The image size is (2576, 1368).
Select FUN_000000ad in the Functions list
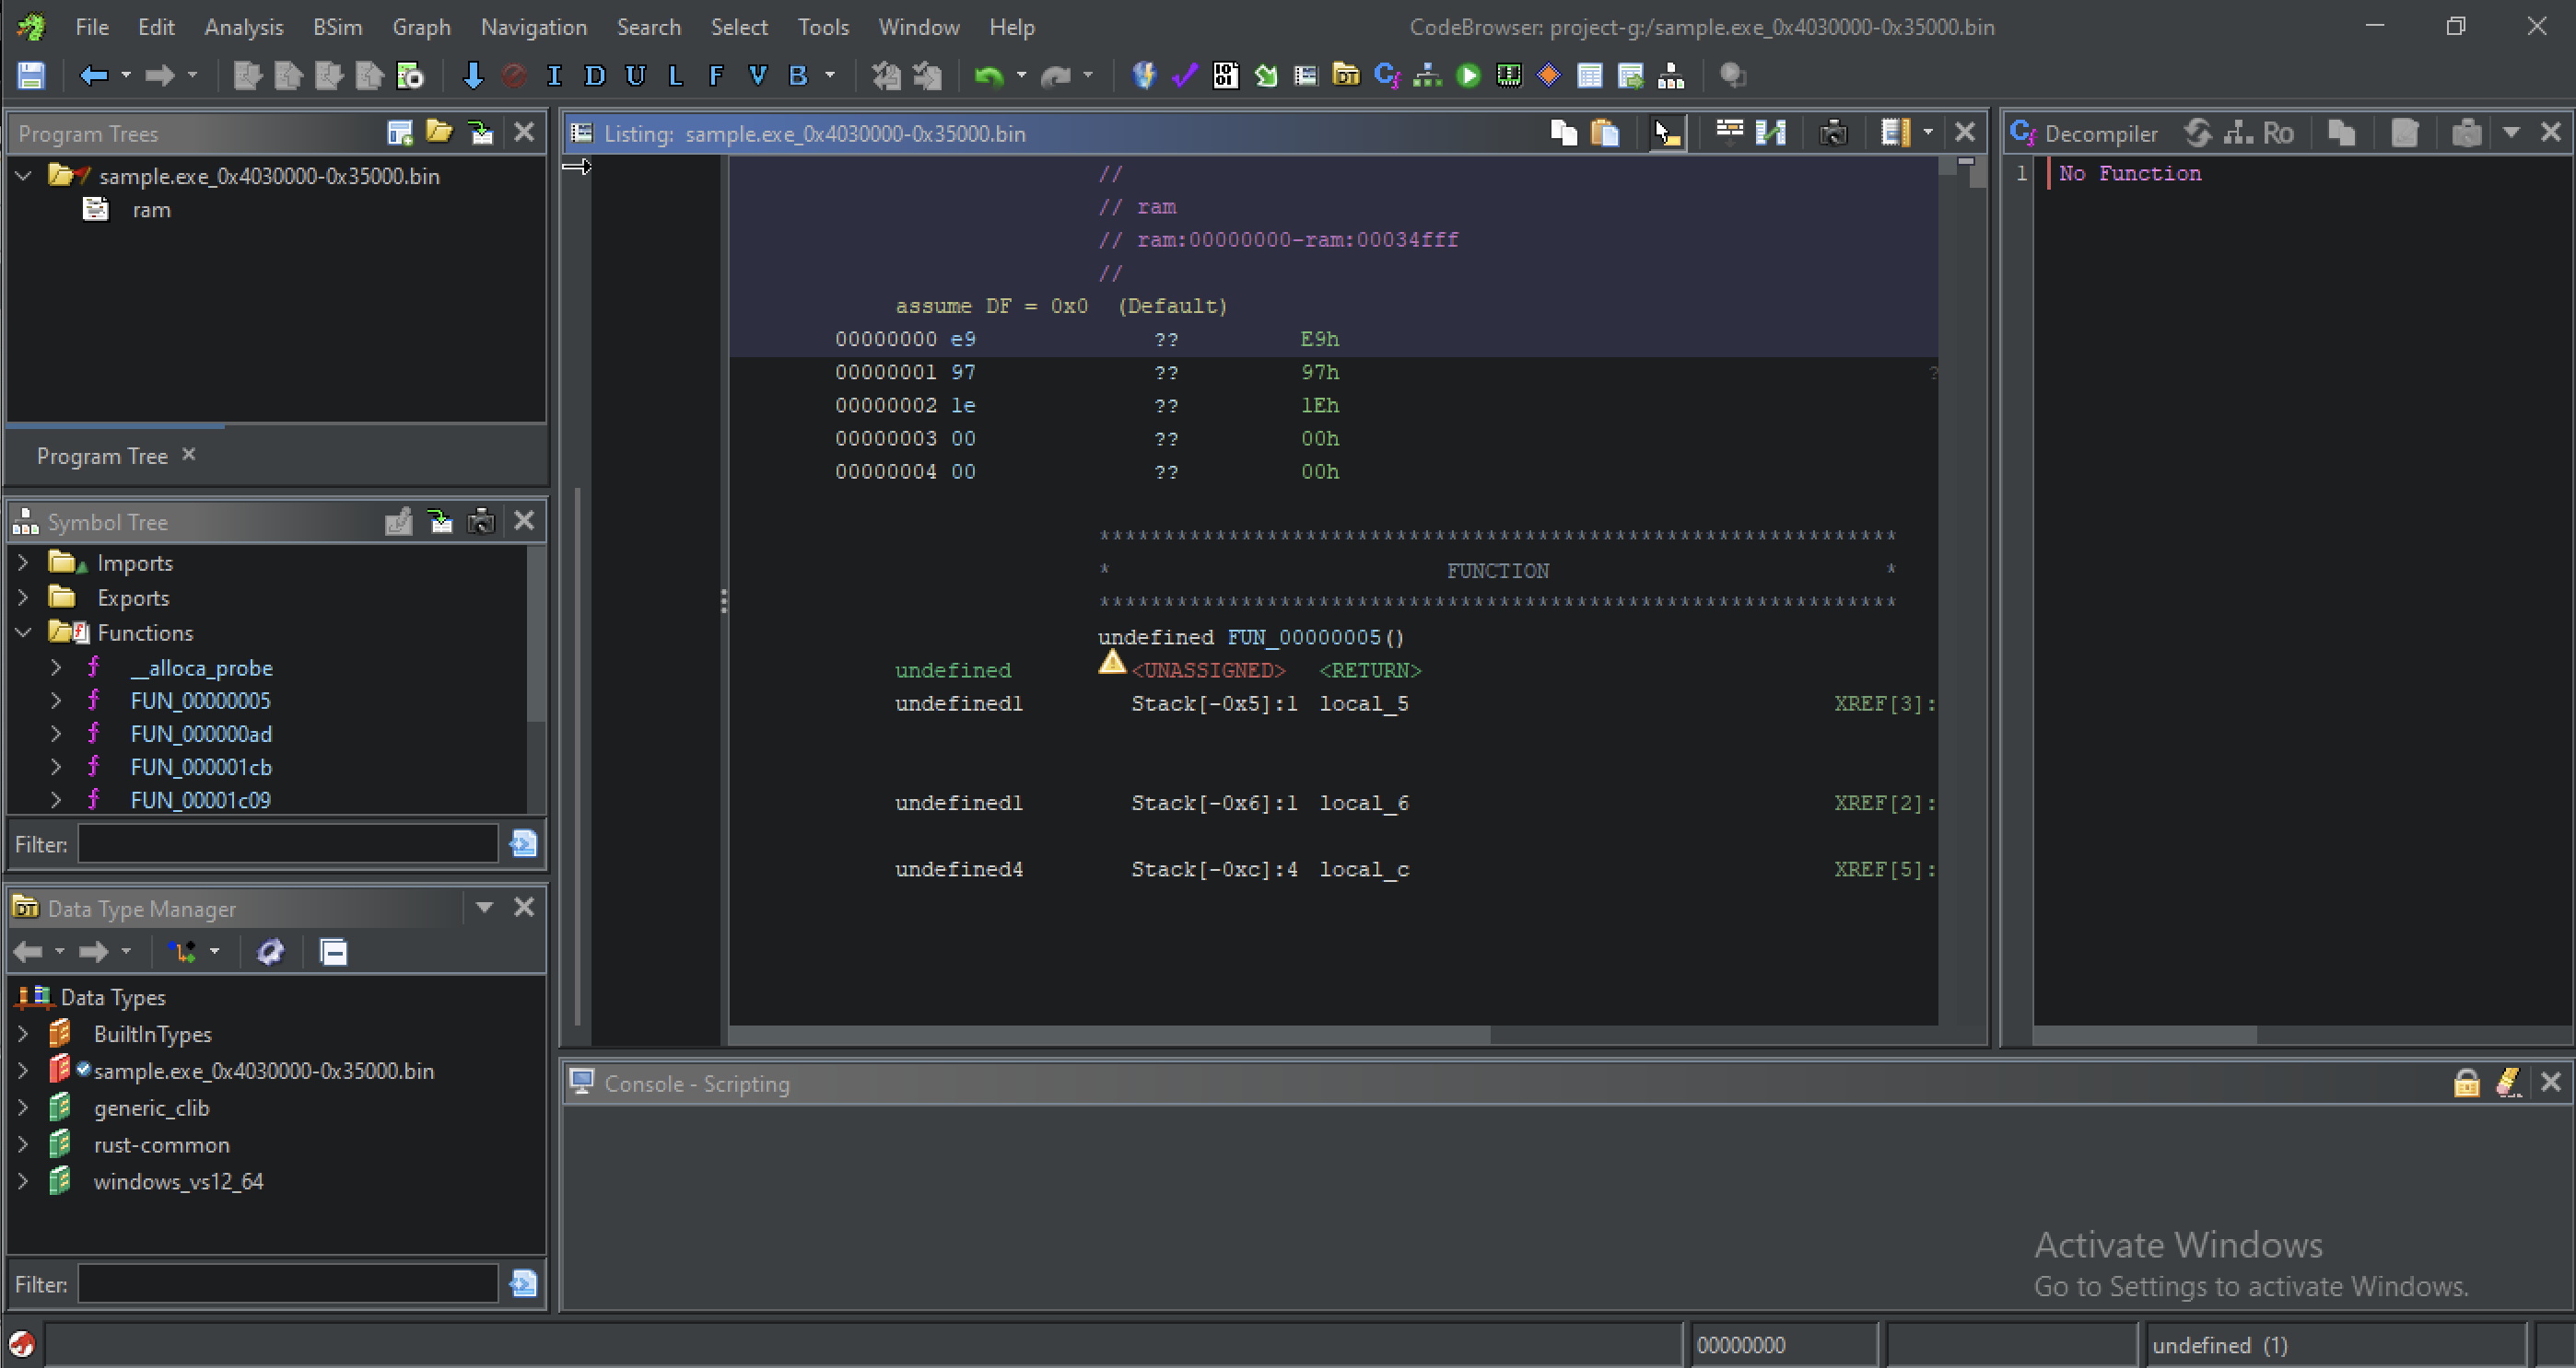[201, 734]
